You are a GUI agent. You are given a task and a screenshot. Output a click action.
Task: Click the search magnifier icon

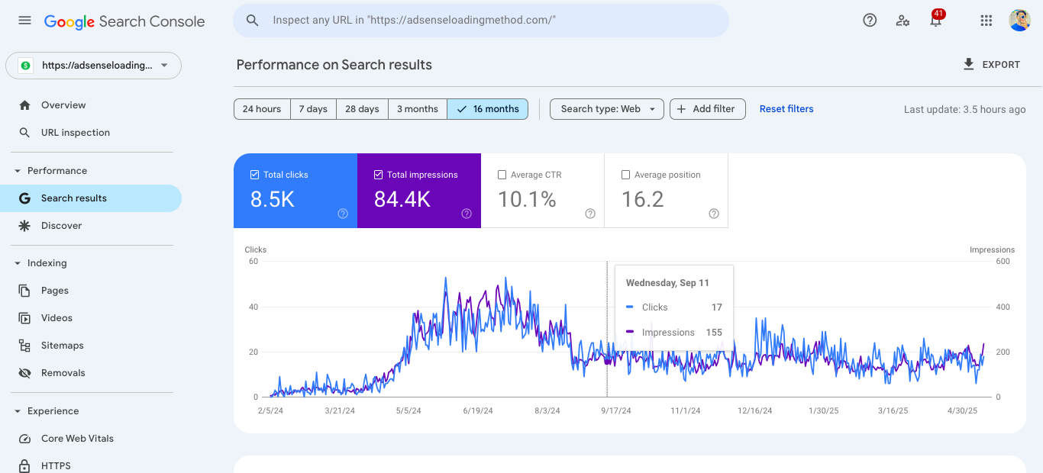tap(253, 21)
